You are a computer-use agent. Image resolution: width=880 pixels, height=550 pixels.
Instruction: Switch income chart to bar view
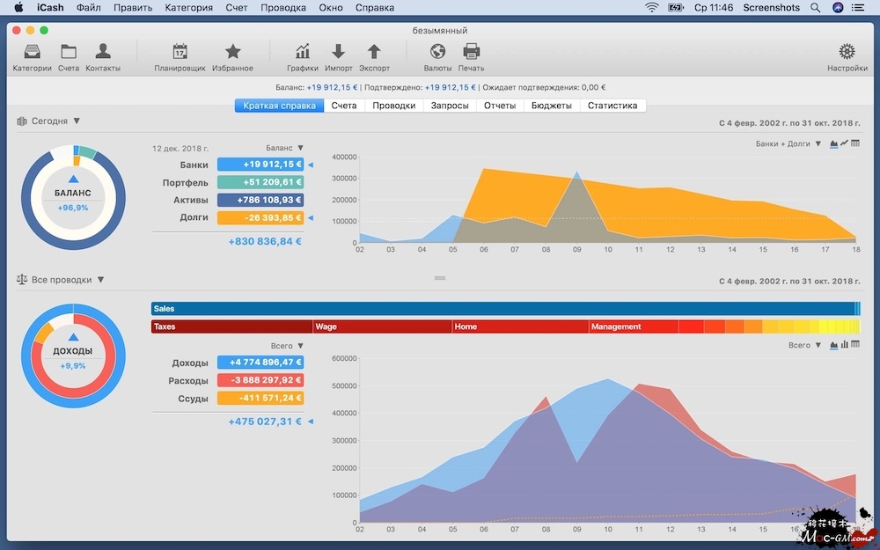pyautogui.click(x=845, y=345)
